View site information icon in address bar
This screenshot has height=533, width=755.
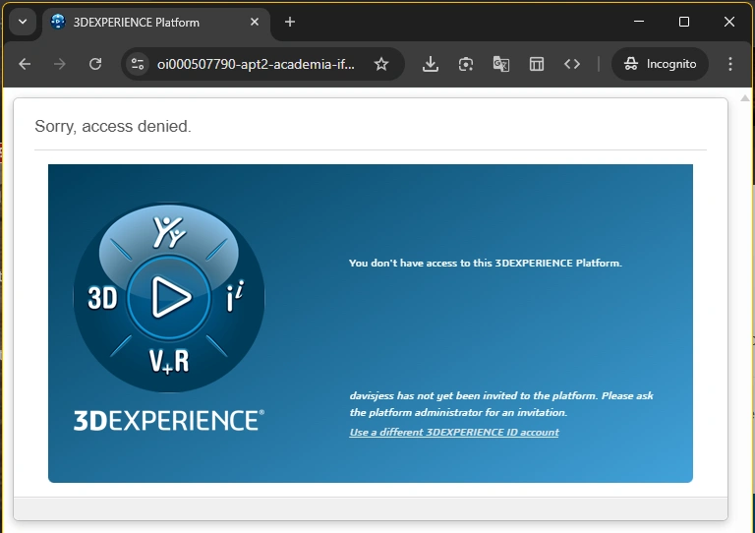pos(138,64)
